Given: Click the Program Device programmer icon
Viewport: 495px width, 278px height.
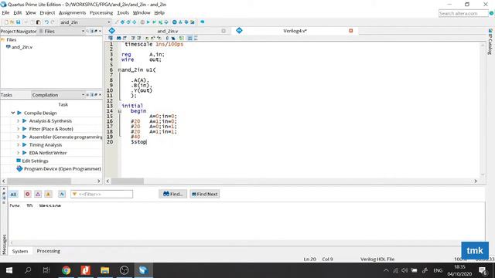Looking at the screenshot, I should (19, 168).
